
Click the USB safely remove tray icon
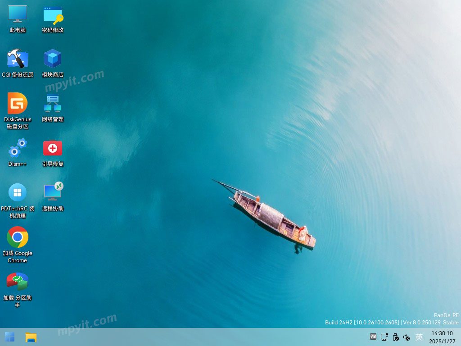pos(396,337)
